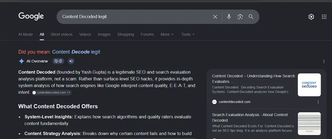
Task: Open 'Content Decoded – Understanding How Search Evaluates' result
Action: tap(254, 79)
